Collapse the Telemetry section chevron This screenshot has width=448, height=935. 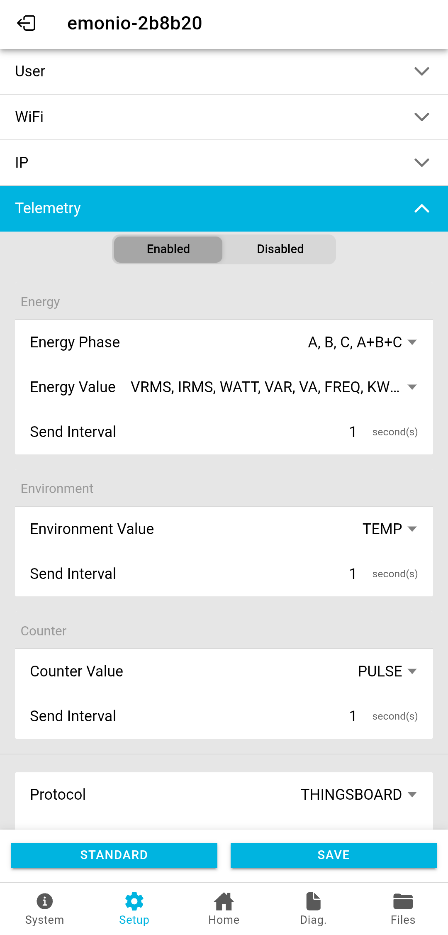click(421, 208)
